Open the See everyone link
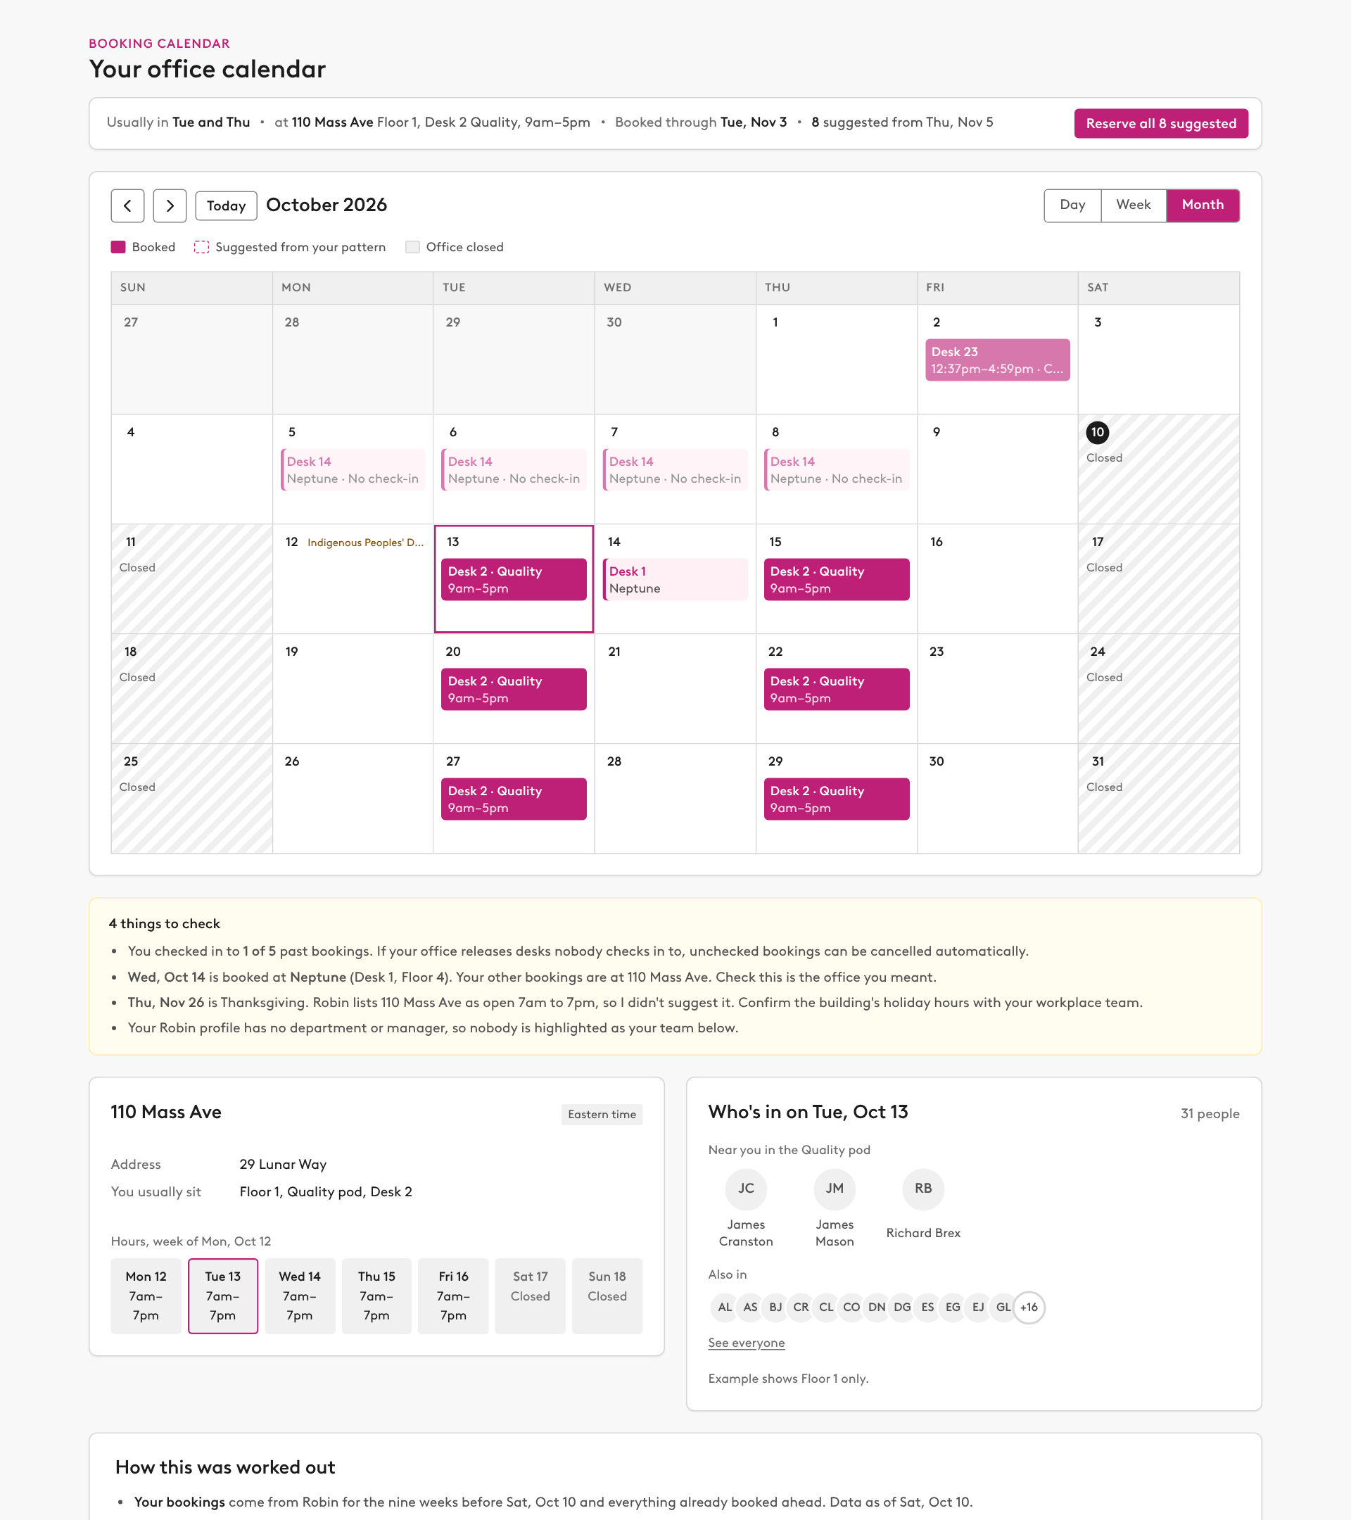The height and width of the screenshot is (1520, 1351). 746,1343
